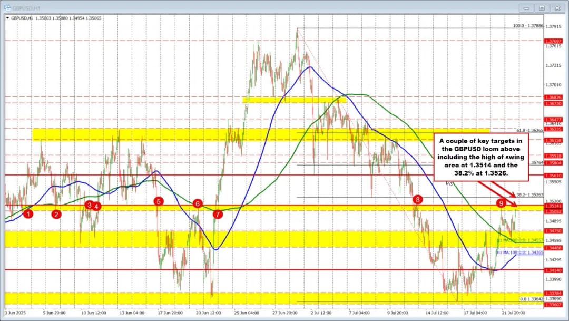
Task: Click red circle marker number 5
Action: point(158,201)
